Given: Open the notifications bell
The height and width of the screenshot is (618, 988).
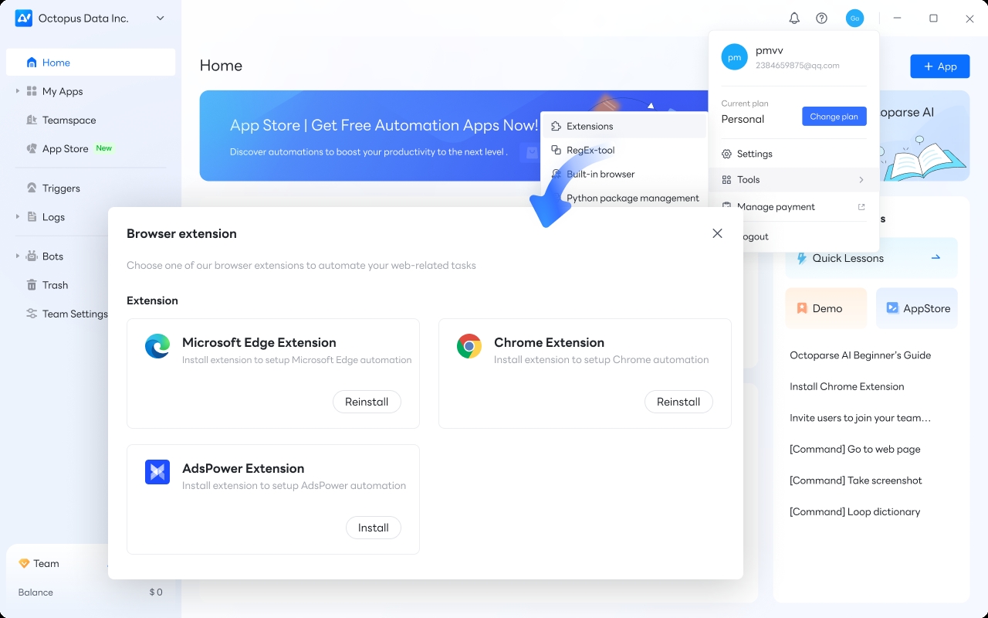Looking at the screenshot, I should (x=794, y=18).
